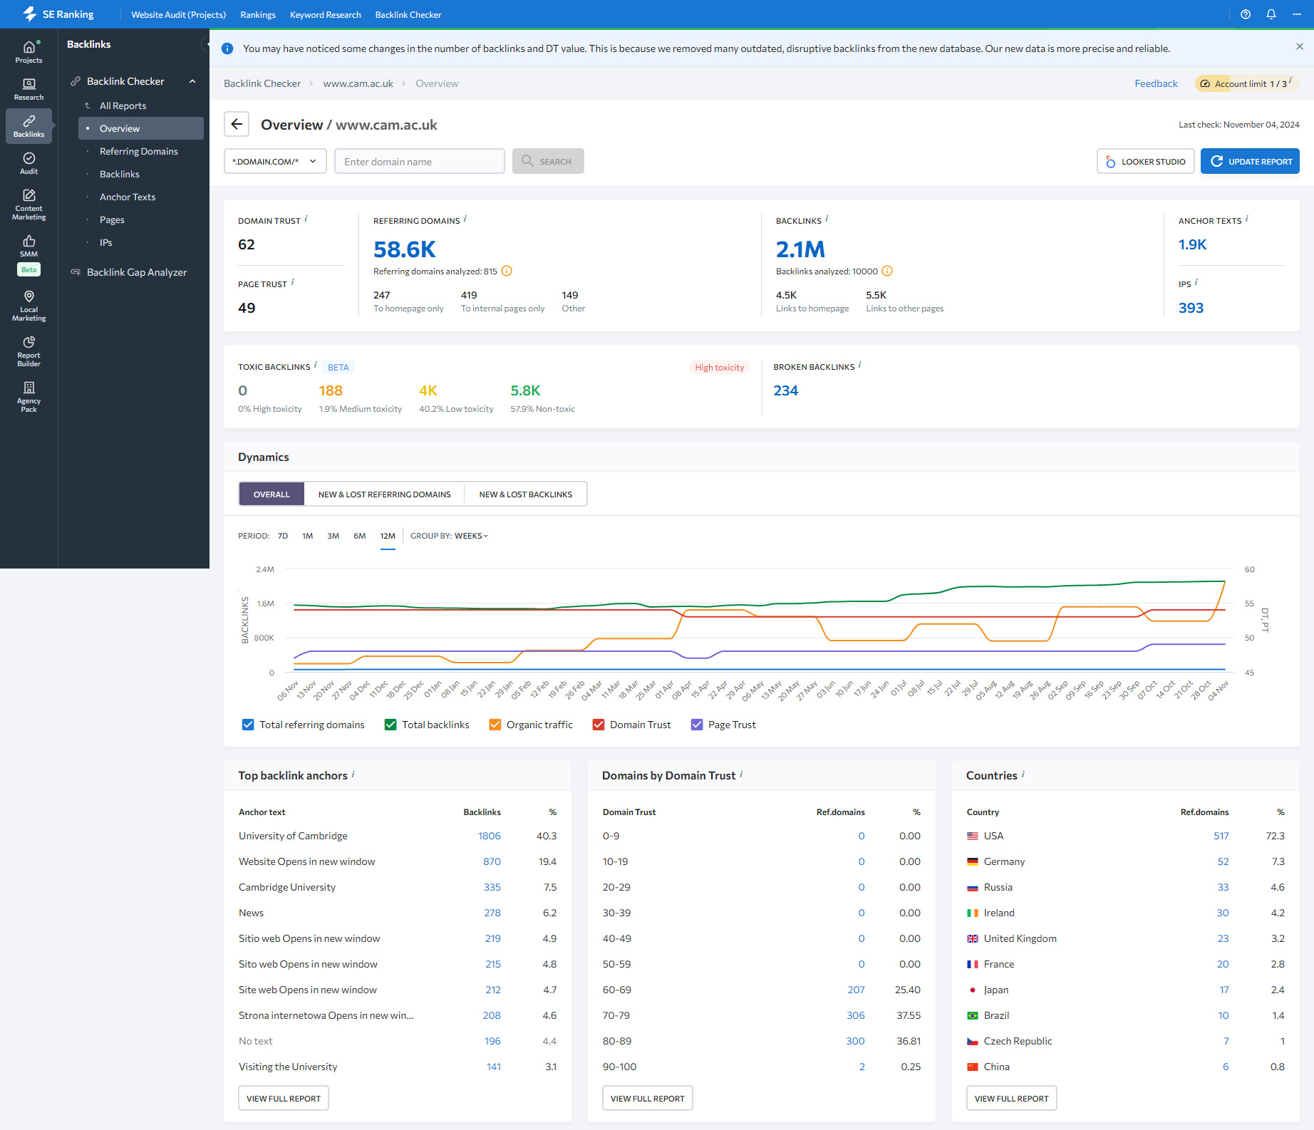
Task: Click the Enter domain name field
Action: 420,161
